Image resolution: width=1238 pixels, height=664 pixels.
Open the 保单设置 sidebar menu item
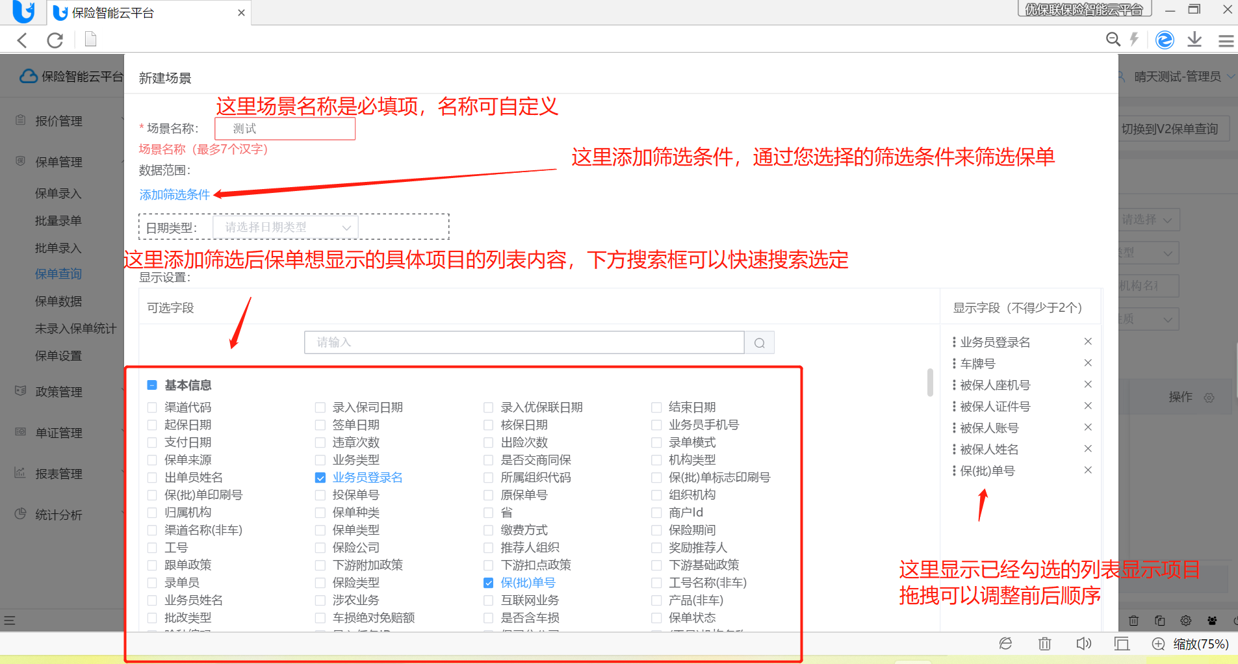pyautogui.click(x=58, y=356)
